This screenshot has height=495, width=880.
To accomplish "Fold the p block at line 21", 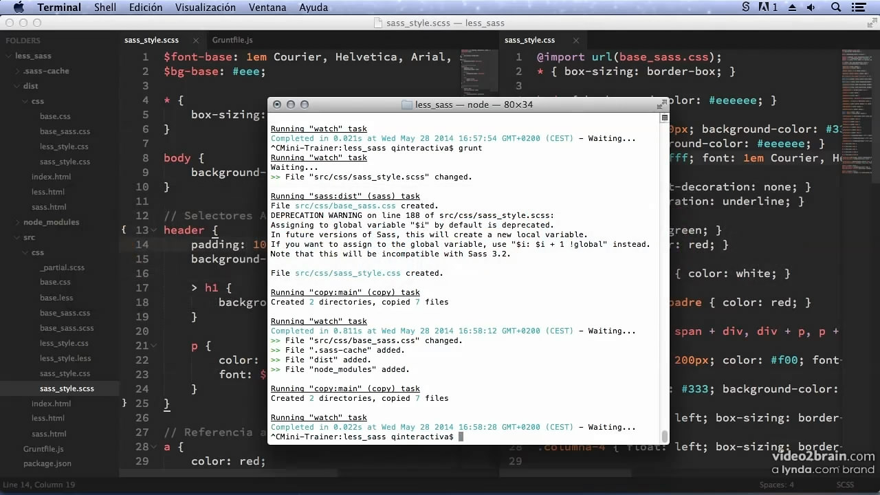I will [154, 346].
